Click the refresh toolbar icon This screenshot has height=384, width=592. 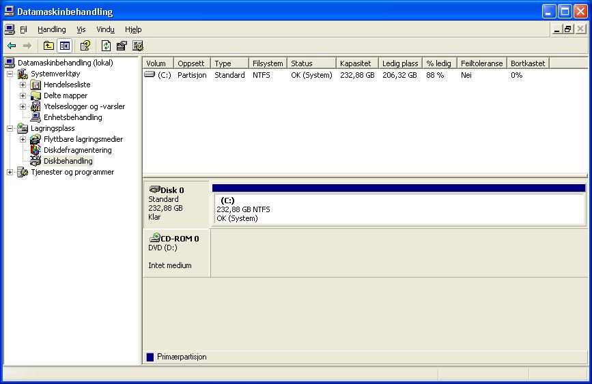[106, 46]
